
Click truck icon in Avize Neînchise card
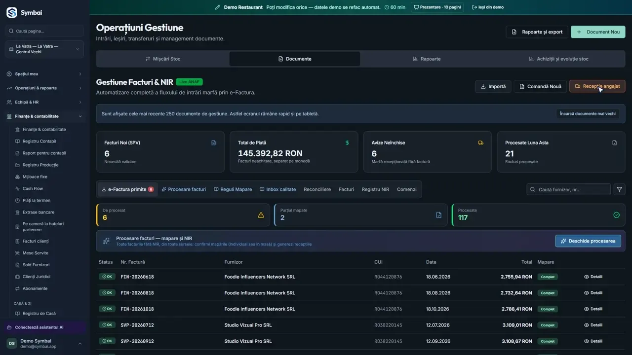point(481,143)
